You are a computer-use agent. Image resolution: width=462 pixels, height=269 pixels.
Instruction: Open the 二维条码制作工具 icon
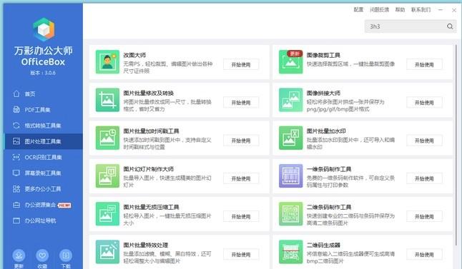pyautogui.click(x=290, y=214)
